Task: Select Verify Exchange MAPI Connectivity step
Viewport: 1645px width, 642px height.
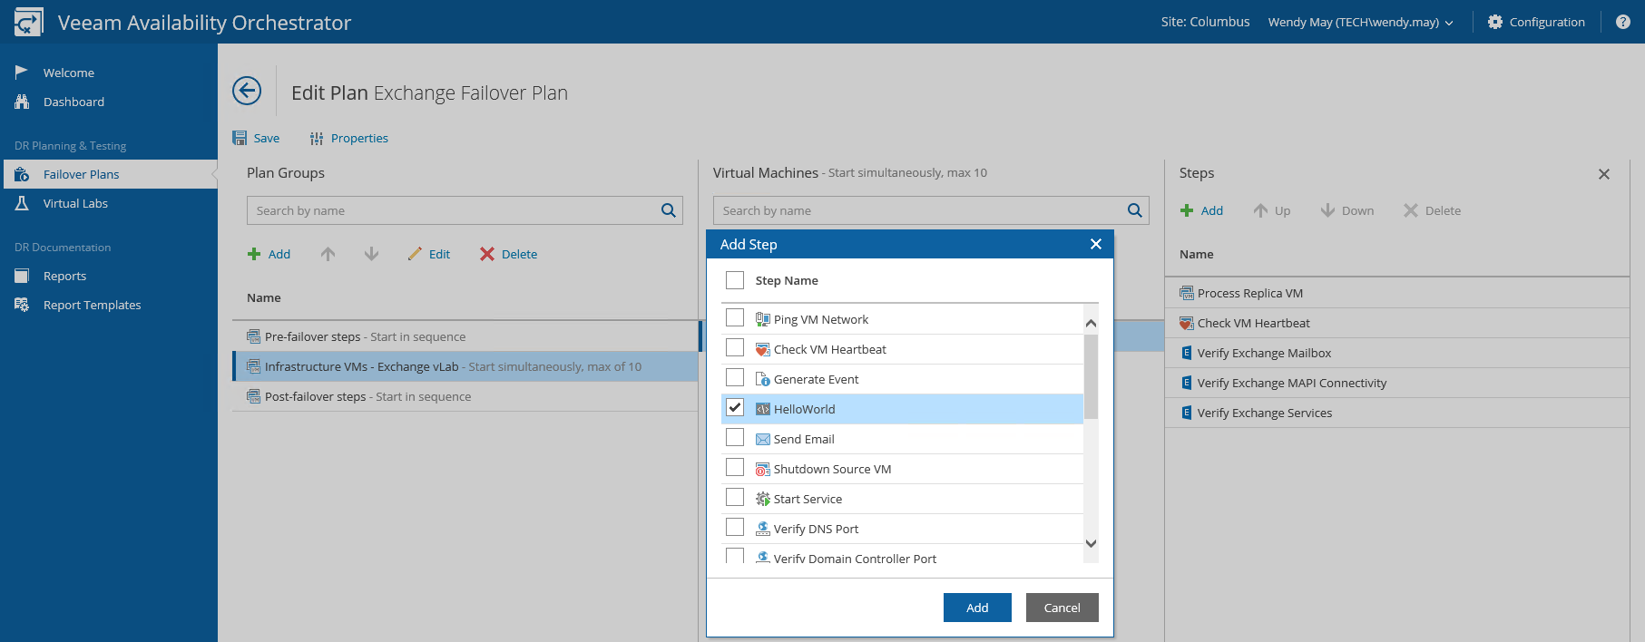Action: [x=1397, y=383]
